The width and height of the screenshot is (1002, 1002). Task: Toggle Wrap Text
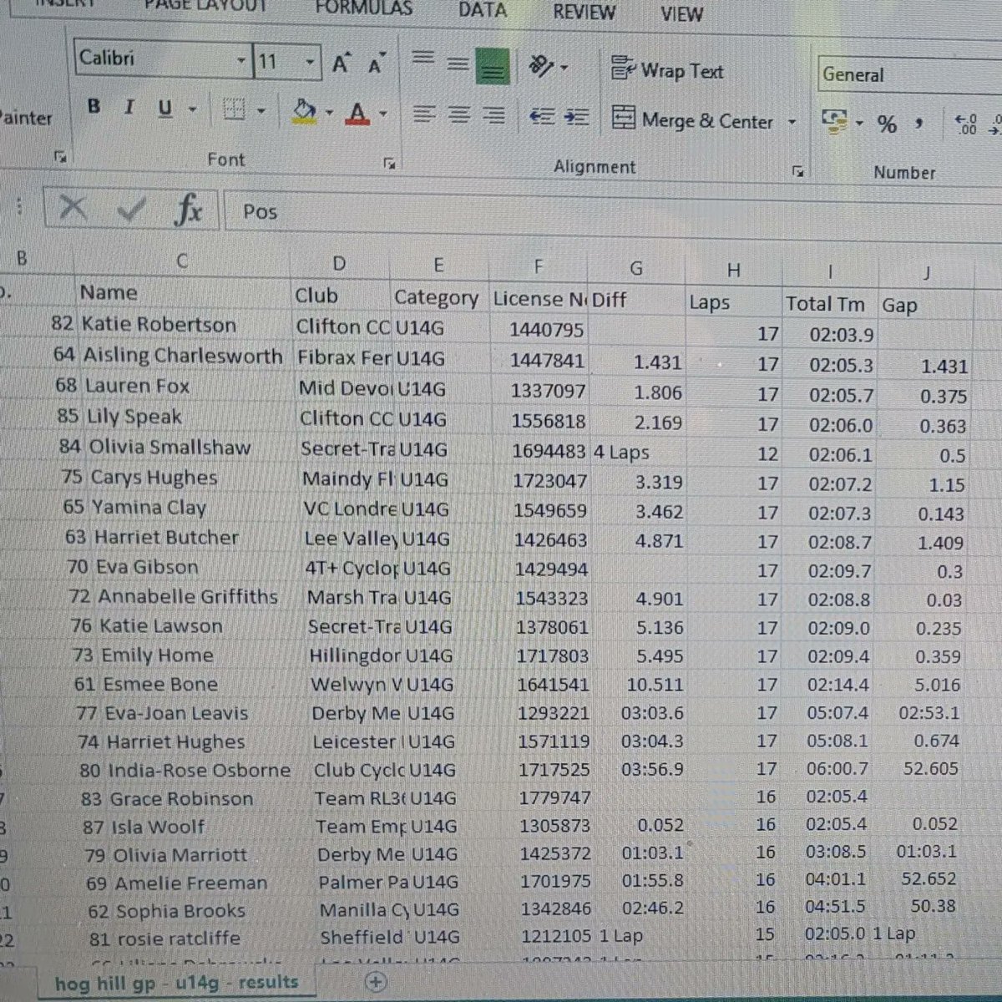tap(667, 70)
